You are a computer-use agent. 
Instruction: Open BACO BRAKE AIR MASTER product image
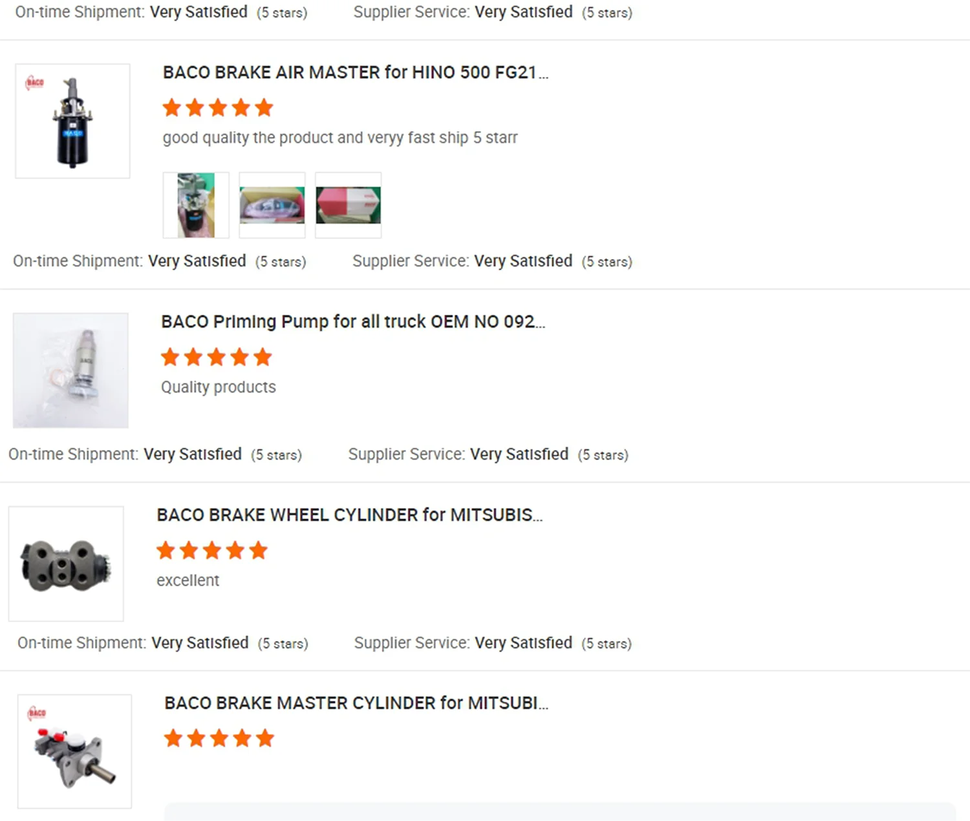click(x=72, y=121)
